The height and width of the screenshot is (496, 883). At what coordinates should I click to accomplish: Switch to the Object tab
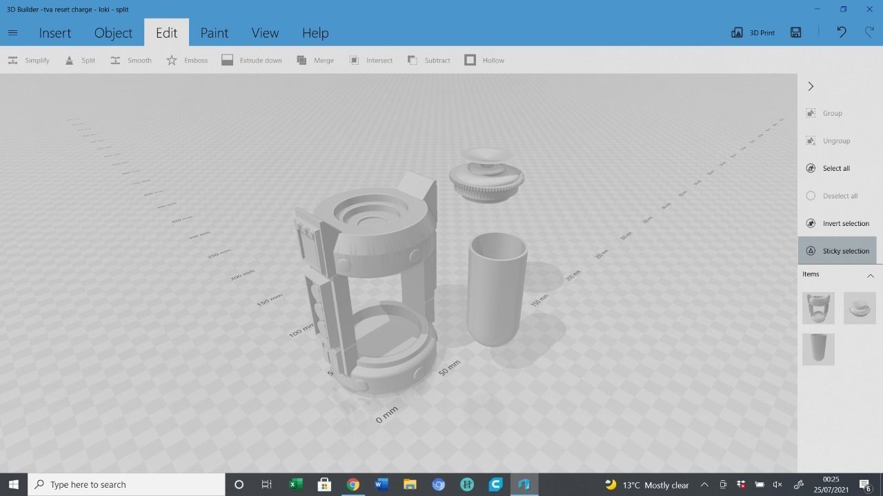click(x=113, y=32)
